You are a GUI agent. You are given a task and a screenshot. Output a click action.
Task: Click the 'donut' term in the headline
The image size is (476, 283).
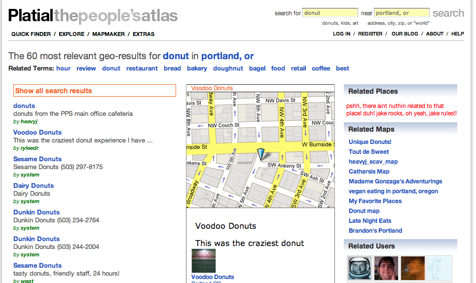pos(176,56)
